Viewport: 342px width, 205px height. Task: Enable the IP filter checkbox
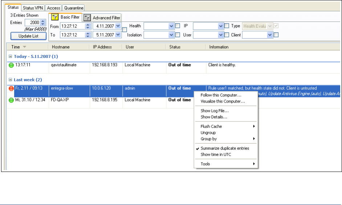coord(227,26)
